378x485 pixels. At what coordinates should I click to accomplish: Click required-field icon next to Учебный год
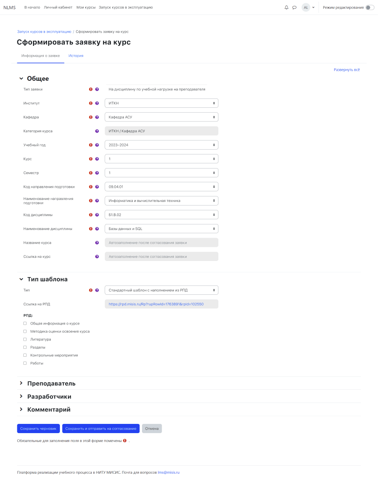point(91,145)
